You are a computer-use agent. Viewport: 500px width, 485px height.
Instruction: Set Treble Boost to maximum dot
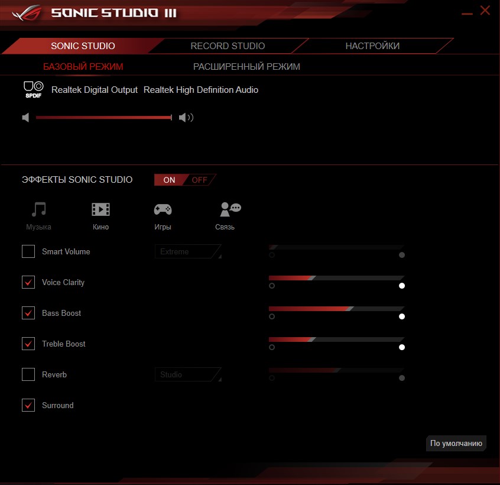402,347
